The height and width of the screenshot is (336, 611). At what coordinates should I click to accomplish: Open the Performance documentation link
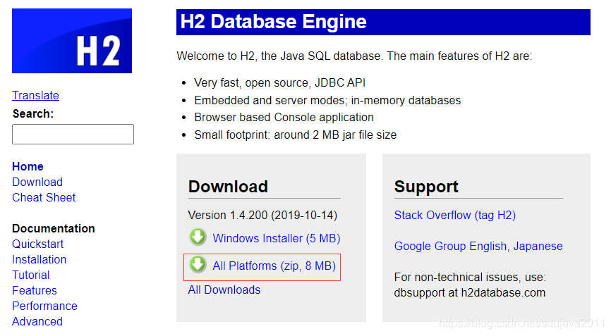click(x=45, y=306)
